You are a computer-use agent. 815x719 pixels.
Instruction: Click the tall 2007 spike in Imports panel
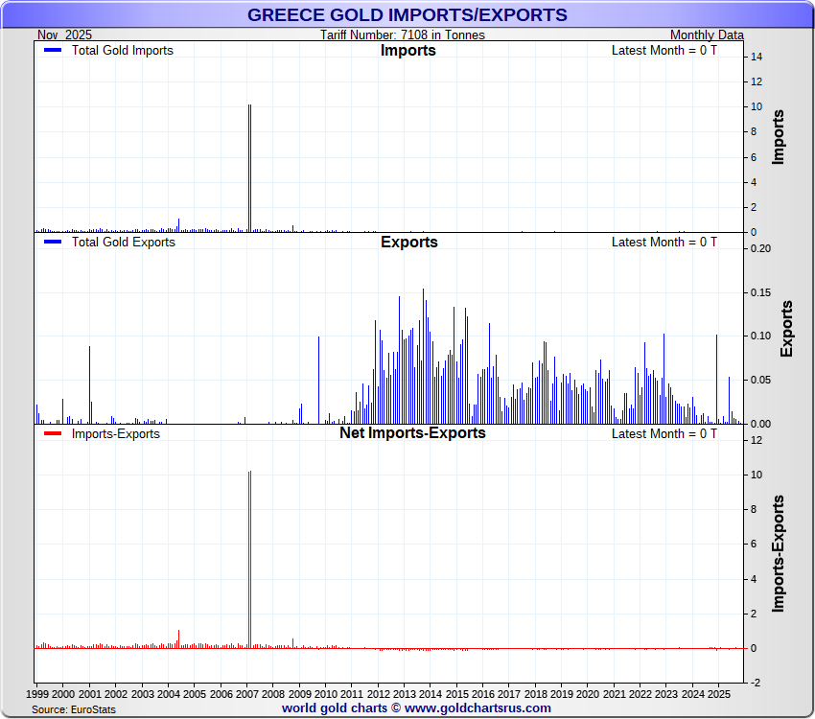point(249,168)
